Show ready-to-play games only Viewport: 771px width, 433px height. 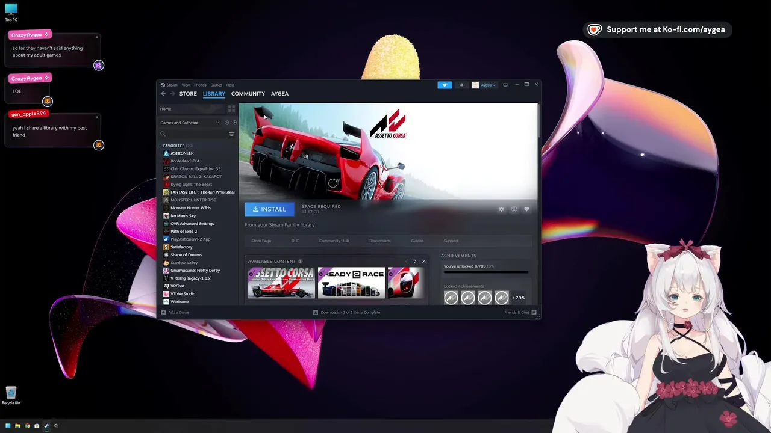tap(234, 123)
